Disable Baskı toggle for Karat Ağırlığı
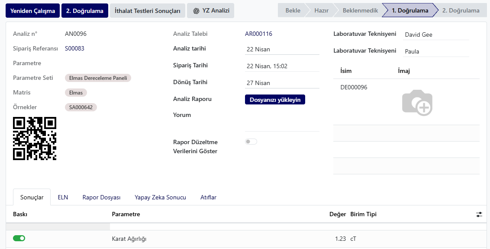 [19, 238]
